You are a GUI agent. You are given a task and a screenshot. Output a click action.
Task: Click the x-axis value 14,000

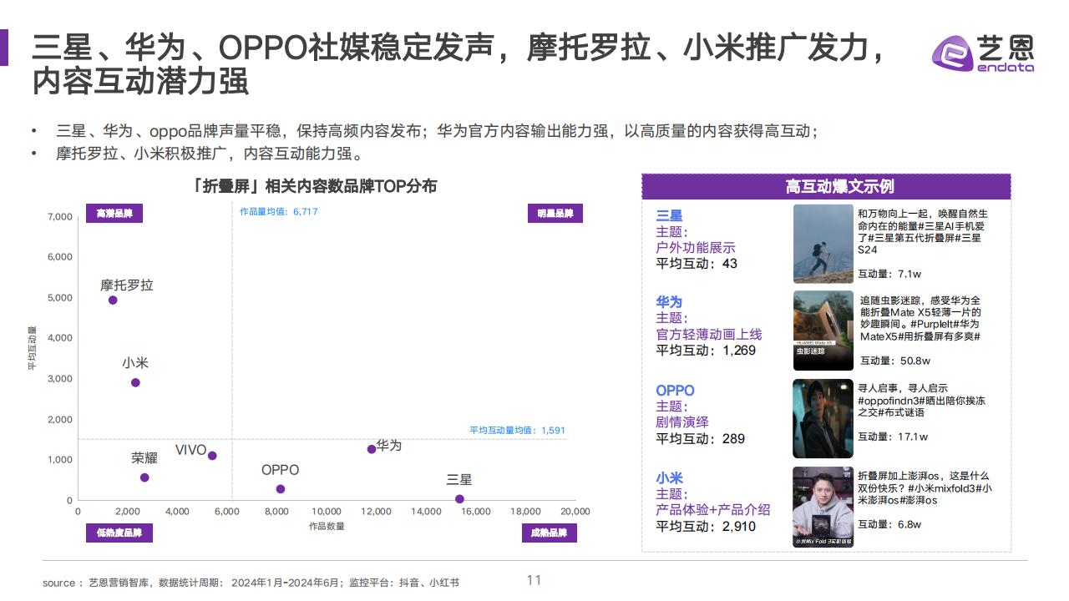point(426,512)
